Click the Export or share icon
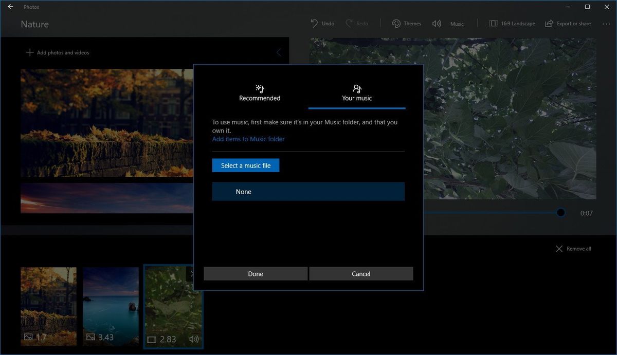The image size is (617, 355). [549, 23]
